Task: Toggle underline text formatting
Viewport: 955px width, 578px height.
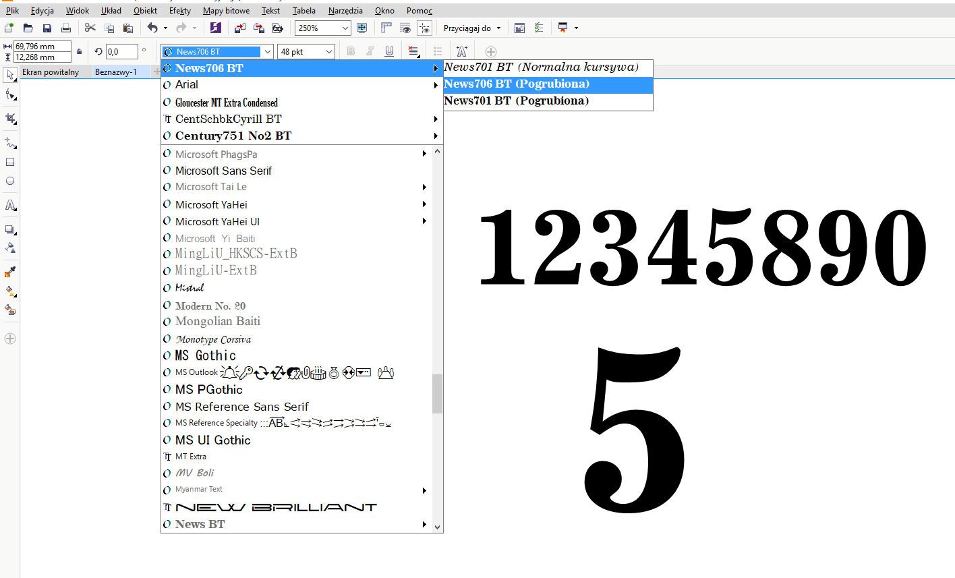Action: [x=389, y=51]
